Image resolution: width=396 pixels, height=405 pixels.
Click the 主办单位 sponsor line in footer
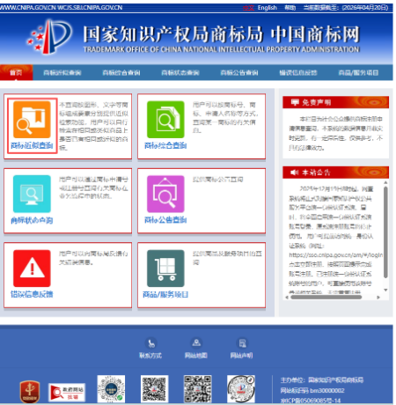(x=322, y=380)
